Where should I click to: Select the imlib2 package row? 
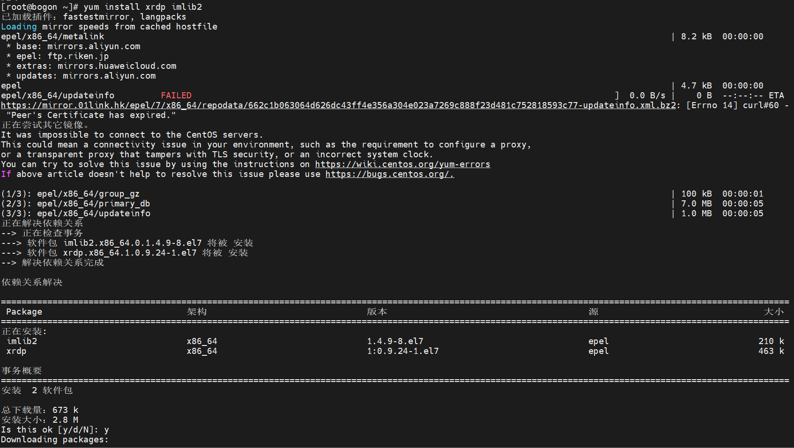(x=395, y=341)
